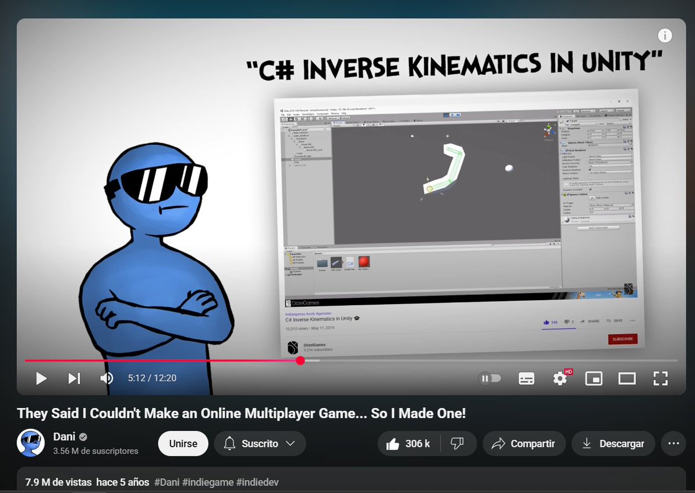Open the info card icon

(665, 35)
